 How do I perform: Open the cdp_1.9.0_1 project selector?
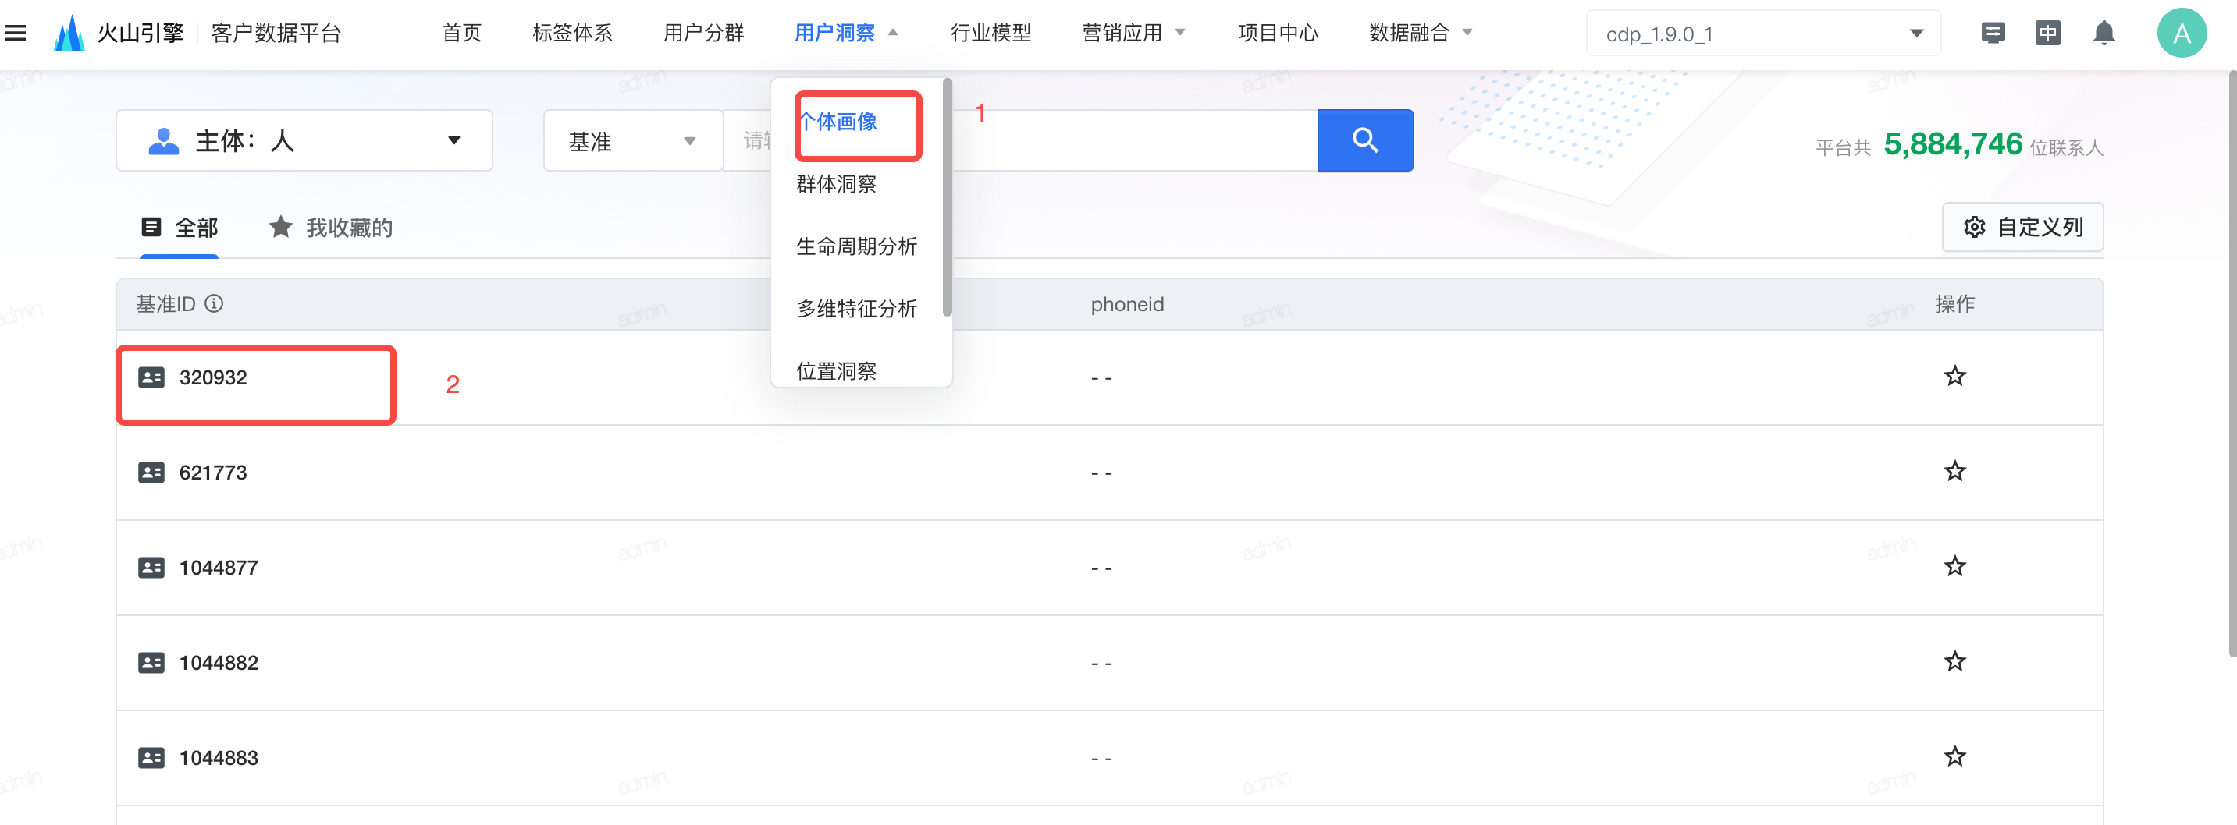pyautogui.click(x=1762, y=34)
